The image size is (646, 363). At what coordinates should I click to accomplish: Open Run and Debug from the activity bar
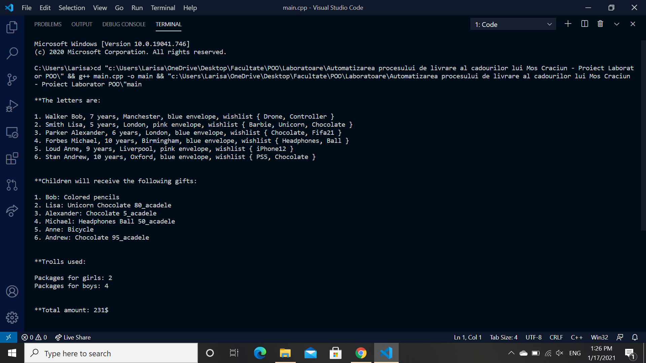click(12, 106)
